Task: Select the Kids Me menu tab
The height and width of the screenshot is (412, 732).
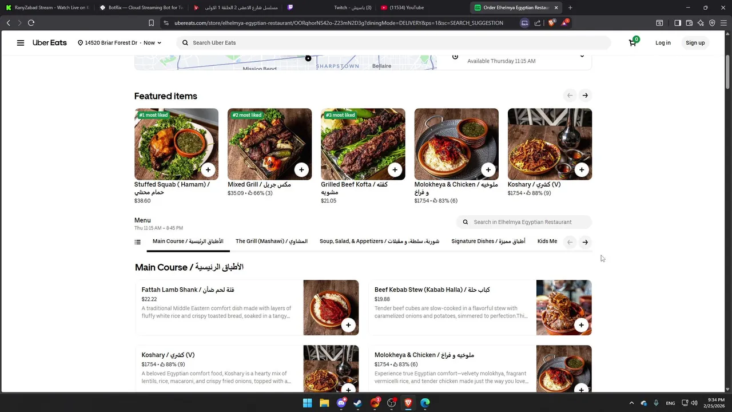Action: (547, 241)
